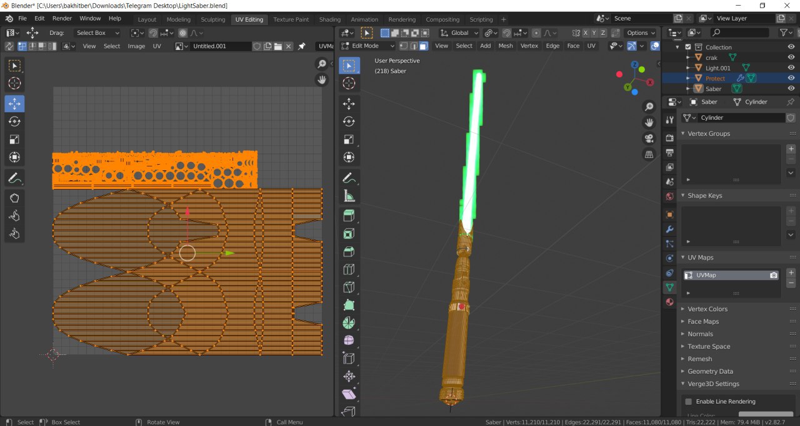This screenshot has height=426, width=800.
Task: Choose the Smooth vertices tool
Action: click(349, 341)
